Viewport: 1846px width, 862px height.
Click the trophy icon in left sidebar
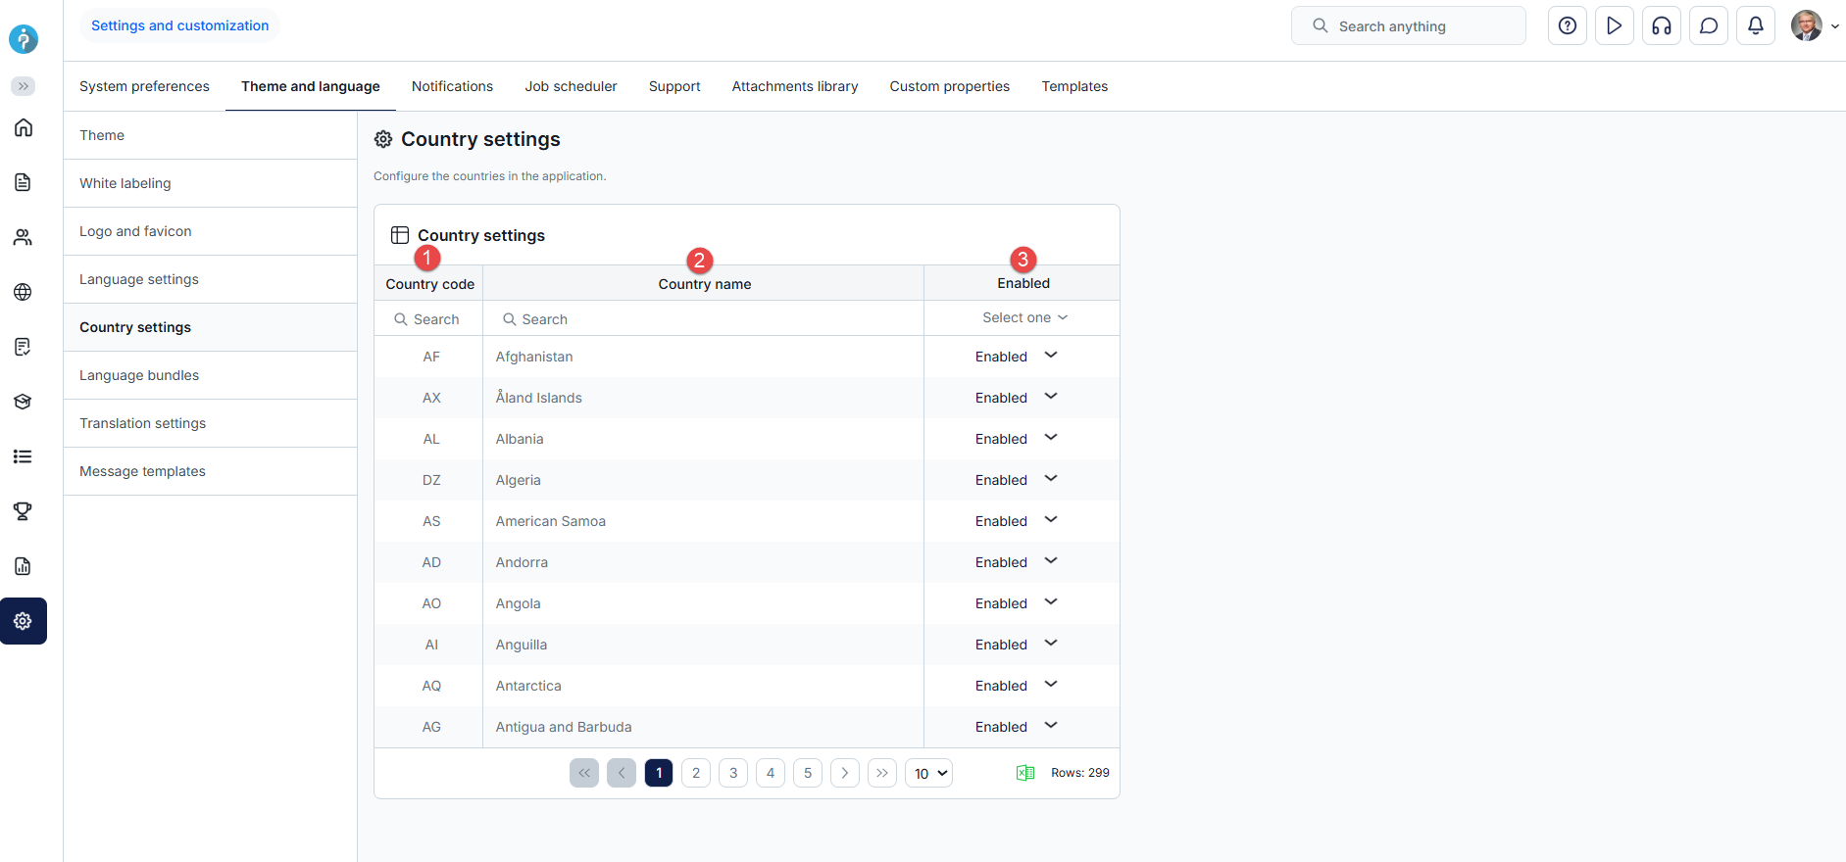click(x=24, y=511)
